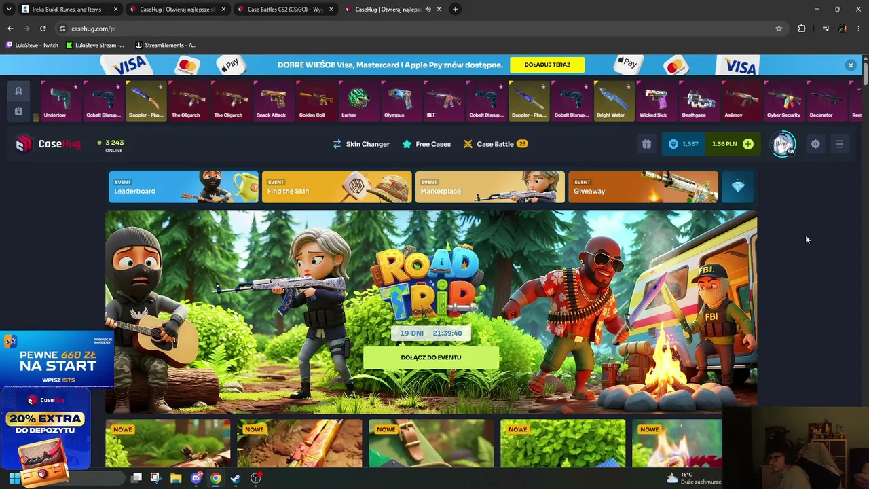Viewport: 869px width, 489px height.
Task: Open the media controls icon in Chrome toolbar
Action: click(x=826, y=29)
